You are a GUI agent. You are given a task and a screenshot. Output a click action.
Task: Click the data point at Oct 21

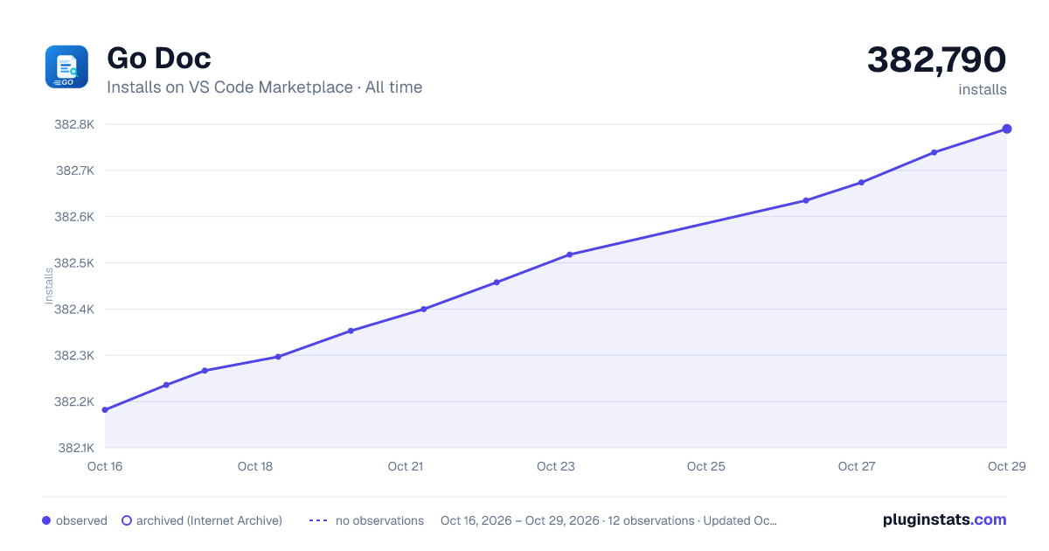pyautogui.click(x=423, y=309)
